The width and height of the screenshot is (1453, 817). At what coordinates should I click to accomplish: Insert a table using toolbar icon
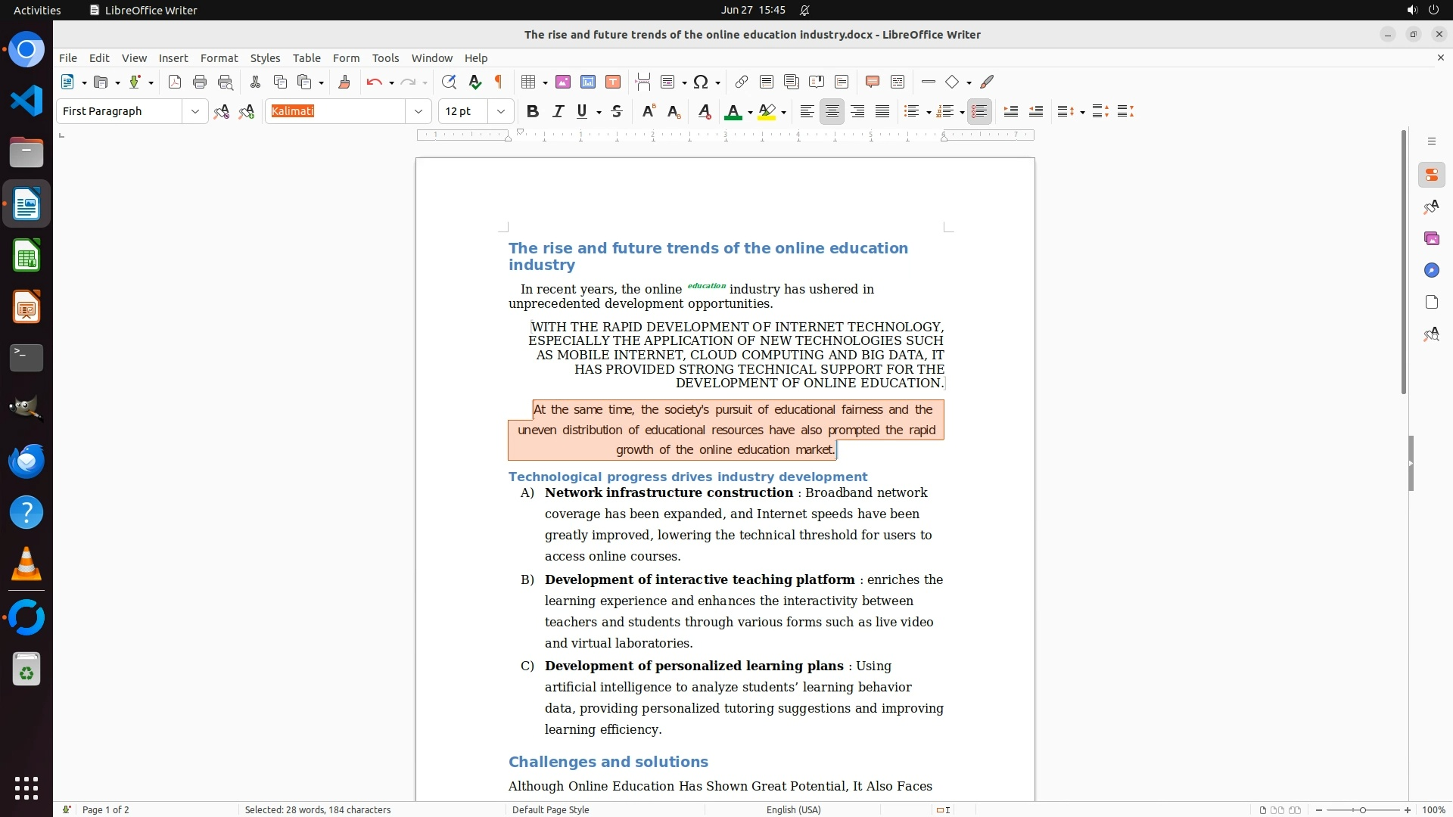(529, 82)
